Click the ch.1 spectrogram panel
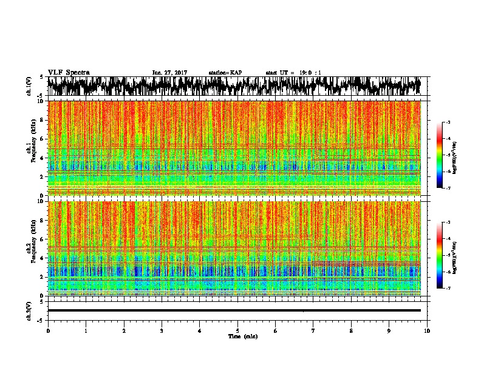This screenshot has height=371, width=481. tap(234, 148)
